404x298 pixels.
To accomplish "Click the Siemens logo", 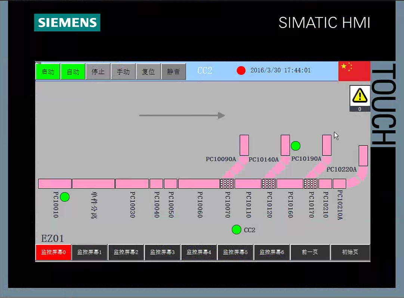I will point(67,22).
